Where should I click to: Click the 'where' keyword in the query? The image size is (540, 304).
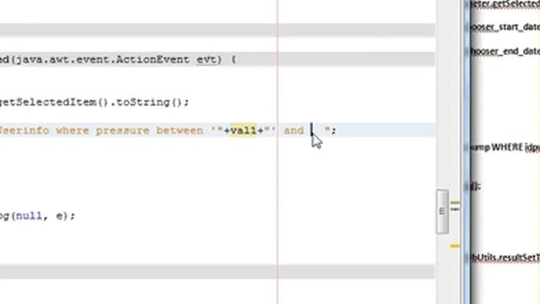(x=73, y=130)
